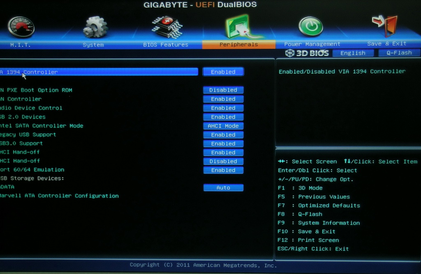Image resolution: width=421 pixels, height=274 pixels.
Task: Click the American Megatrends copyright text
Action: click(203, 265)
